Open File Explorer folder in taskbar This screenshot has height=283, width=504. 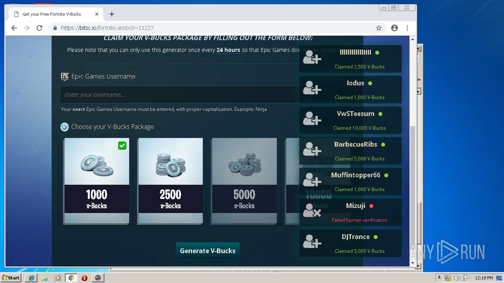tap(44, 278)
